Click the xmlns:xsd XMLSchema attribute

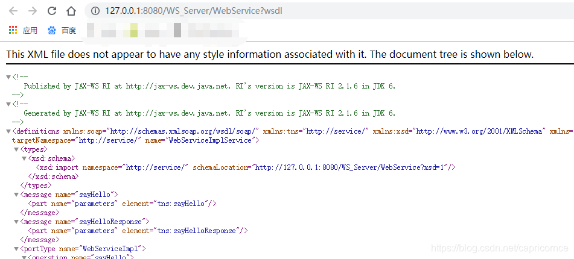pos(459,131)
